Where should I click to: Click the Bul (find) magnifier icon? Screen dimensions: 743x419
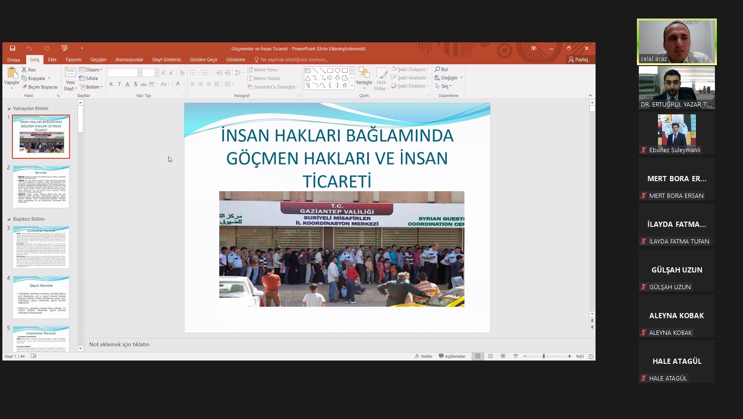[x=438, y=69]
